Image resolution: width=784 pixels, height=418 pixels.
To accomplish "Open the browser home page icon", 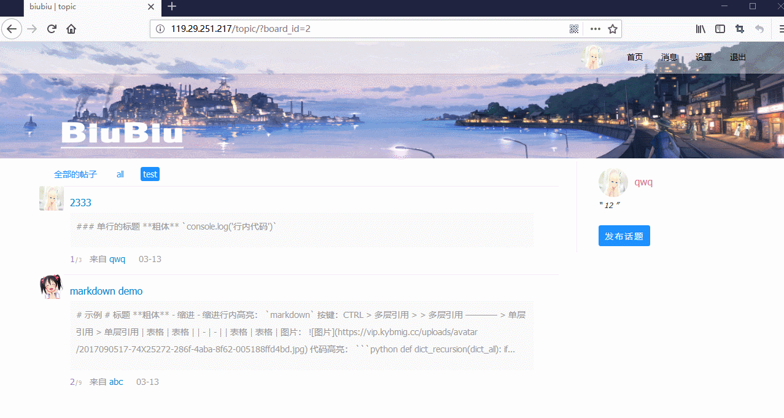I will point(71,29).
